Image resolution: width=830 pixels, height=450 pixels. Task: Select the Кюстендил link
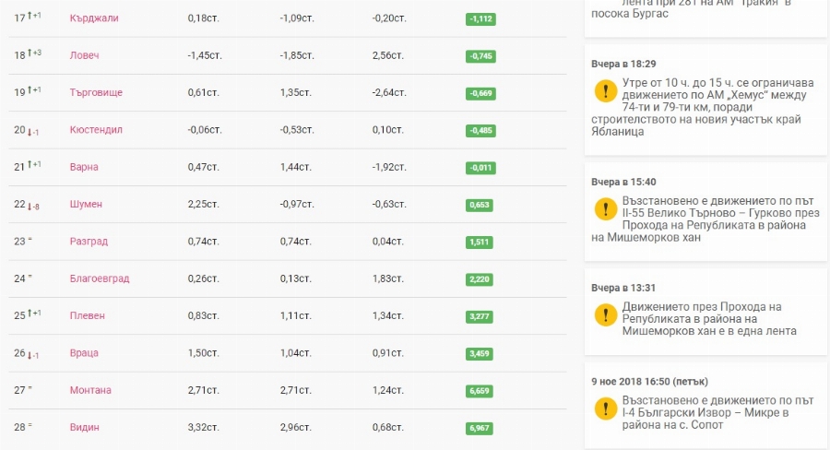[96, 130]
